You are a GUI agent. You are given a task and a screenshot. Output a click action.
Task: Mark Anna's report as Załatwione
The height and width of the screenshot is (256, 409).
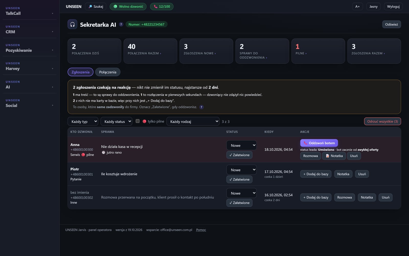point(239,155)
